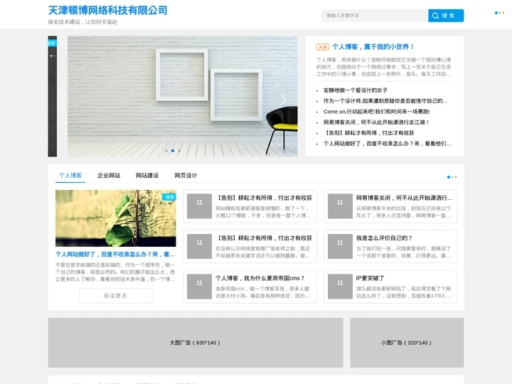Click the search magnifier icon
Screen dimensions: 512x384
click(435, 16)
